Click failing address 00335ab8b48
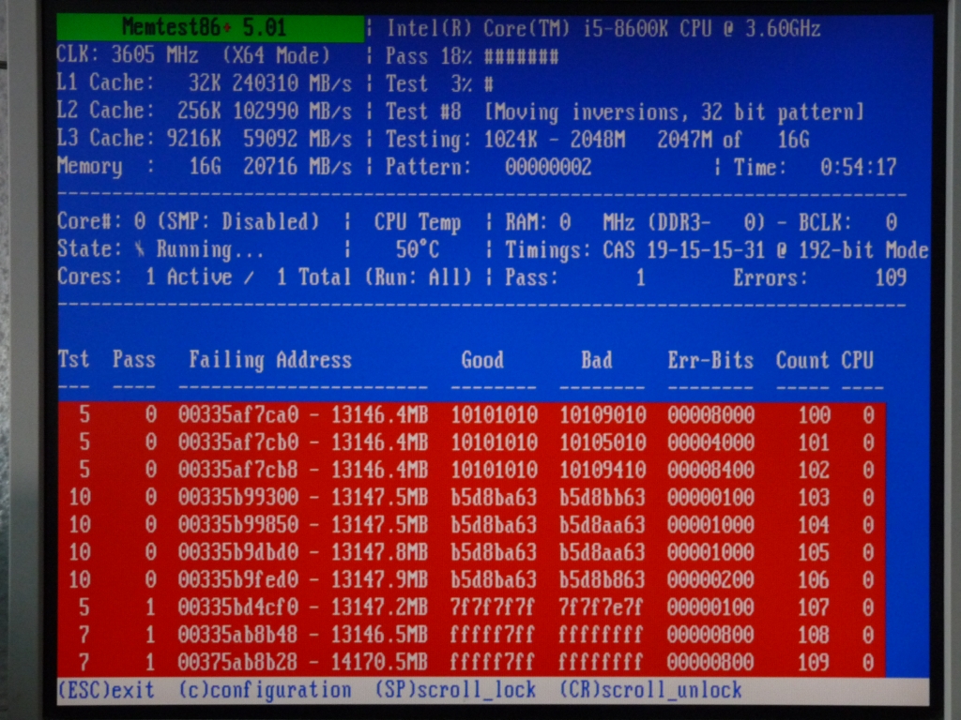 [x=238, y=635]
